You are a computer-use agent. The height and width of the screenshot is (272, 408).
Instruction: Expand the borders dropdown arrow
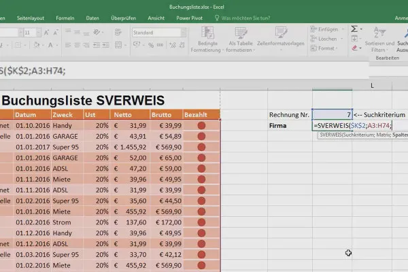point(25,46)
